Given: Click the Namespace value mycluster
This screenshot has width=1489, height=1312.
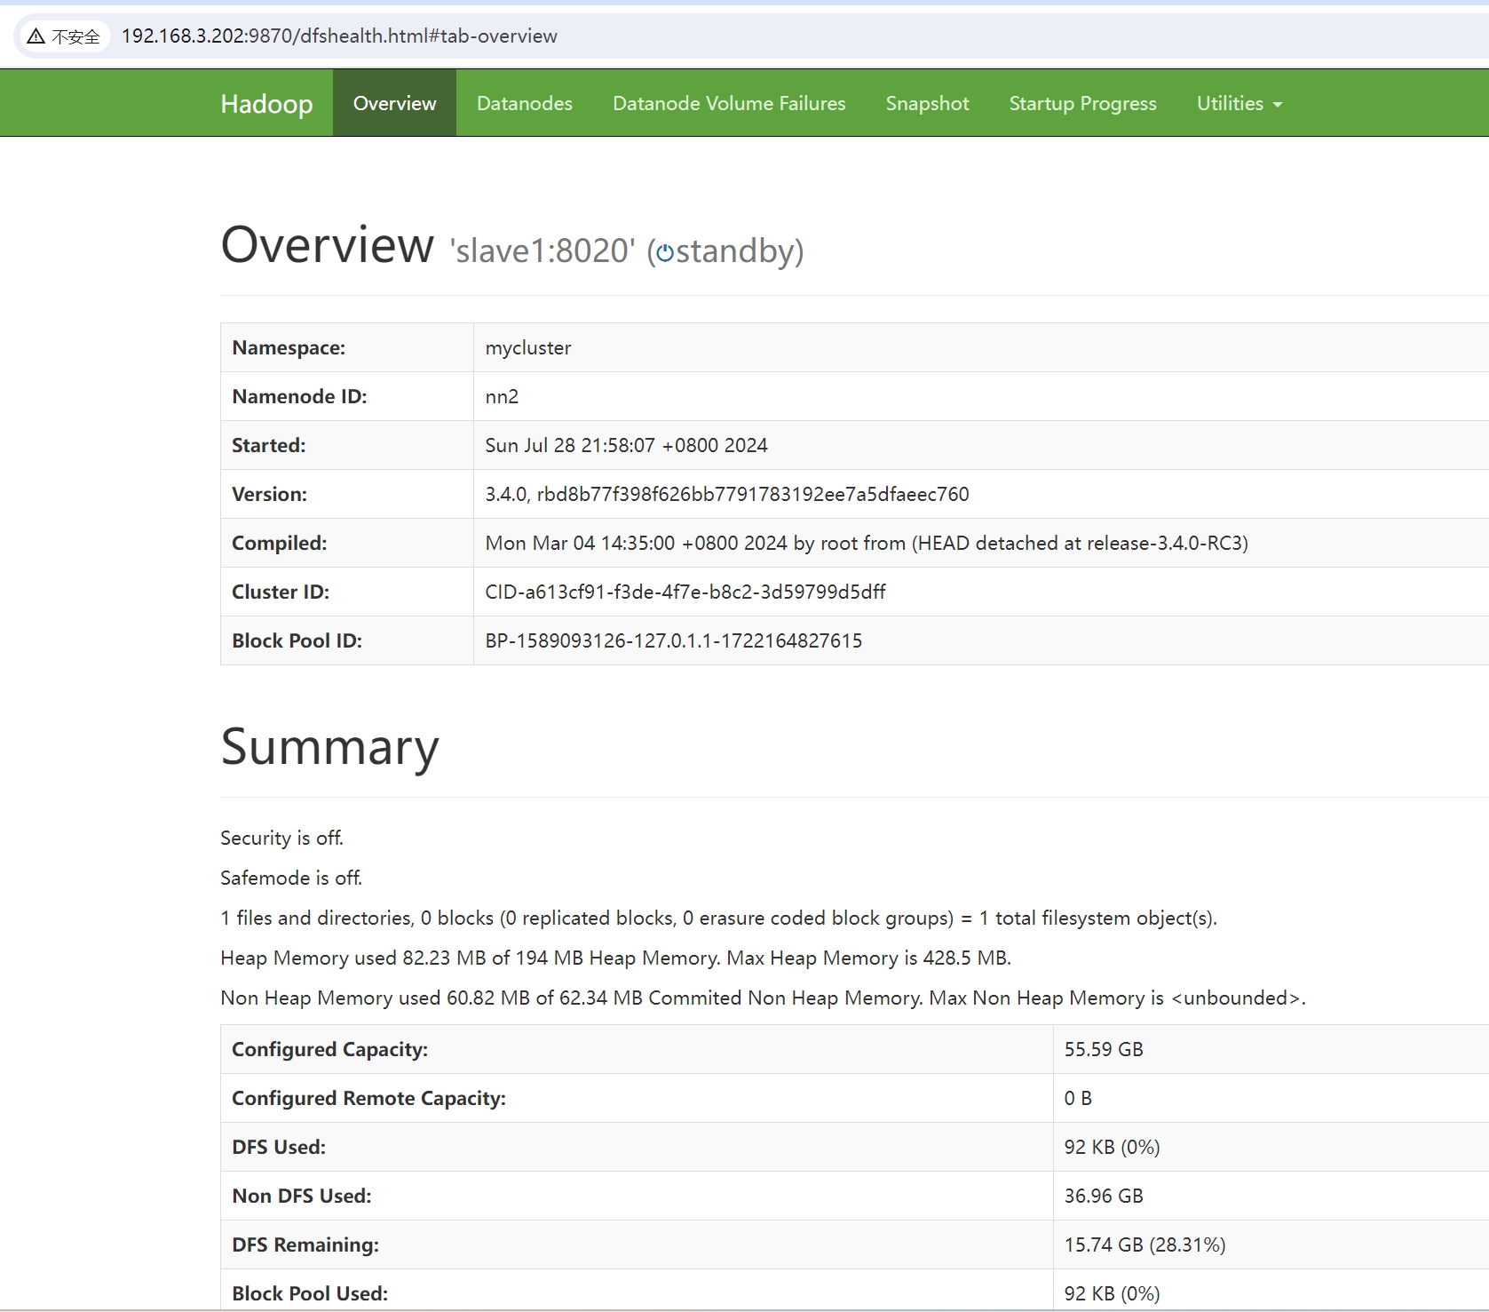Looking at the screenshot, I should (x=528, y=347).
